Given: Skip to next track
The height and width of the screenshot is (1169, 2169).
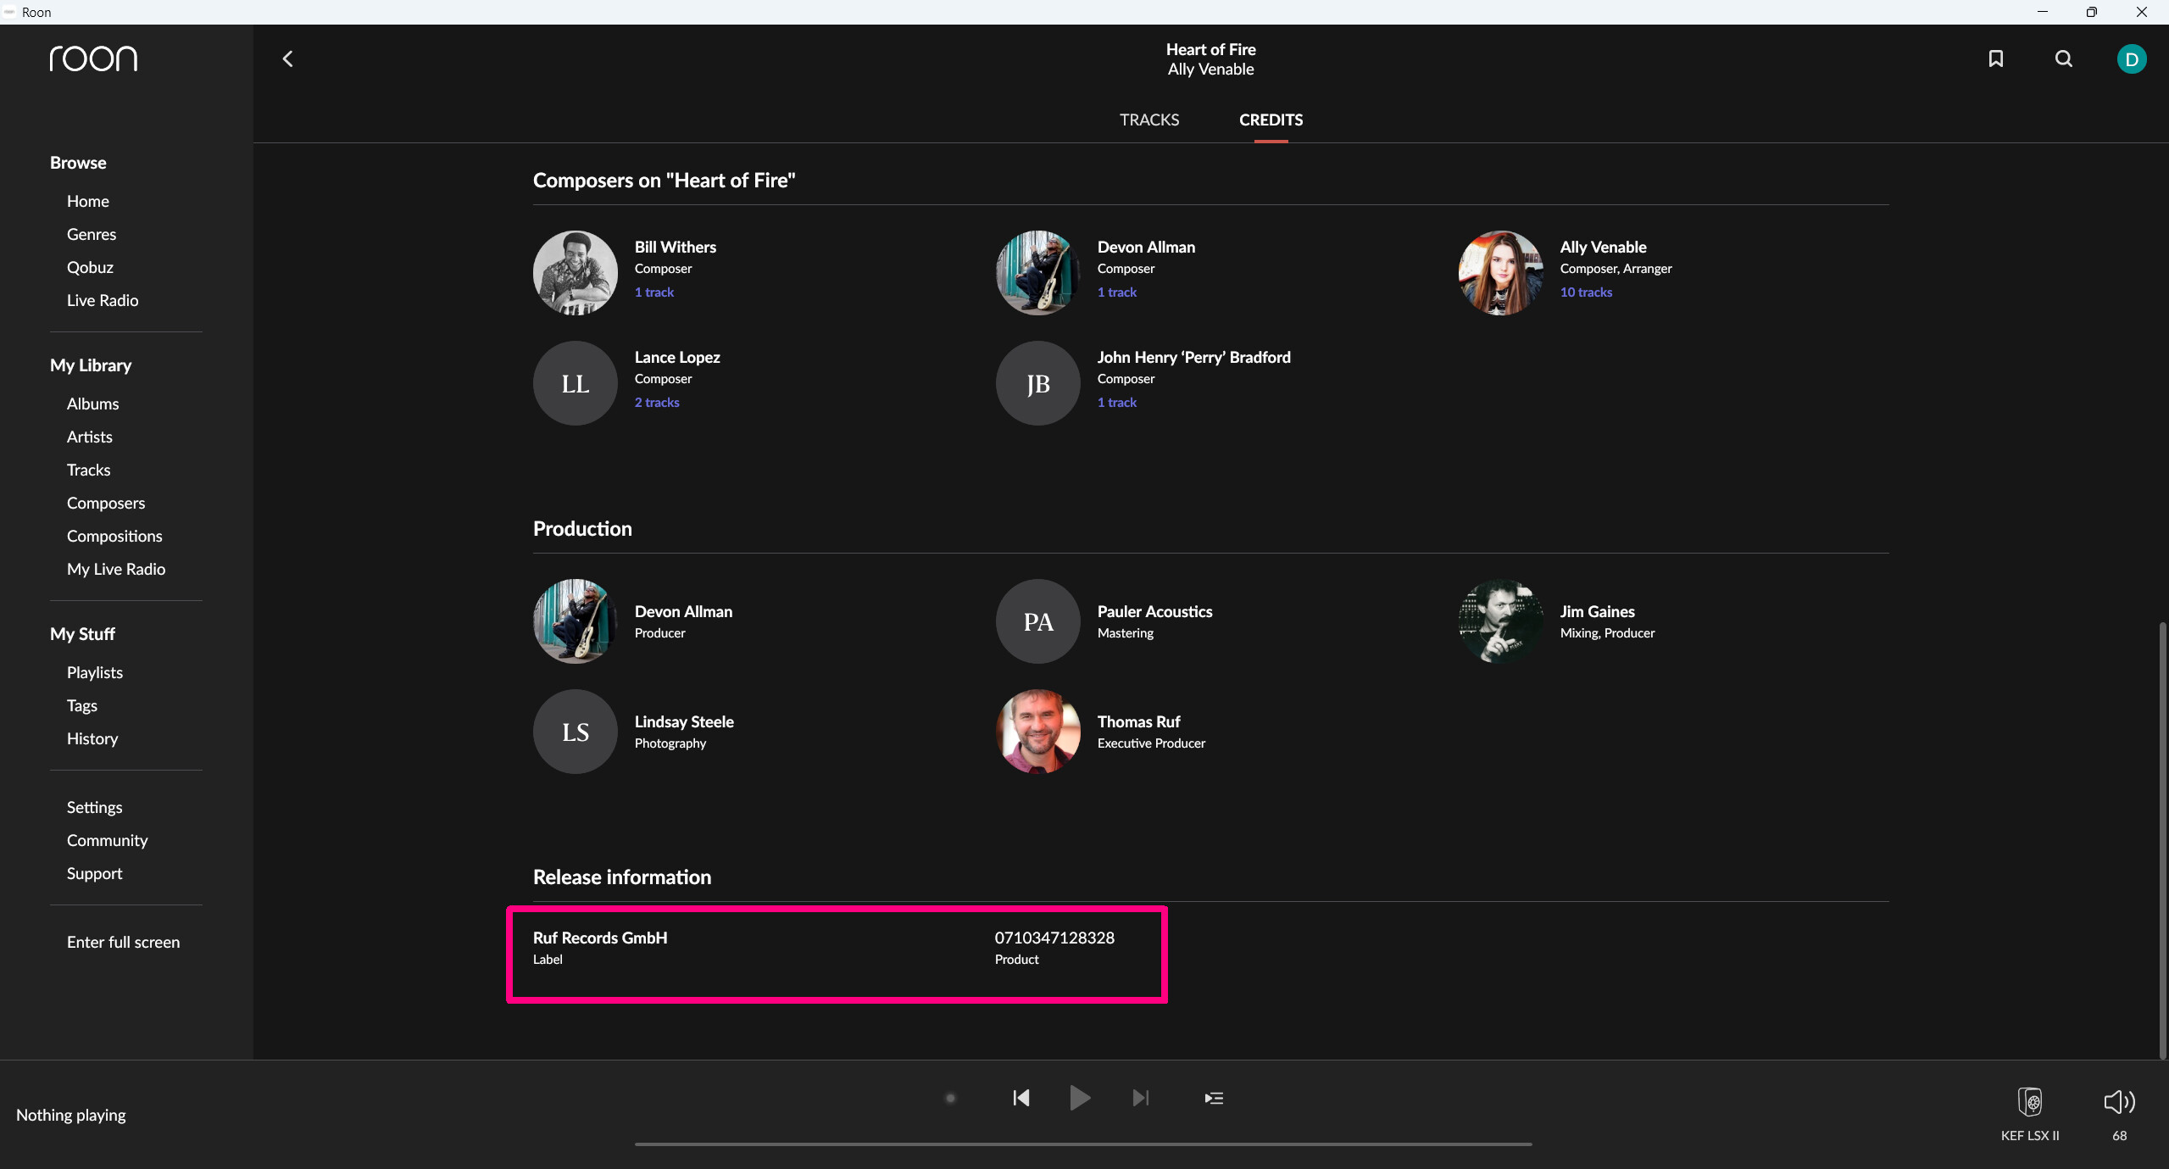Looking at the screenshot, I should pyautogui.click(x=1141, y=1098).
